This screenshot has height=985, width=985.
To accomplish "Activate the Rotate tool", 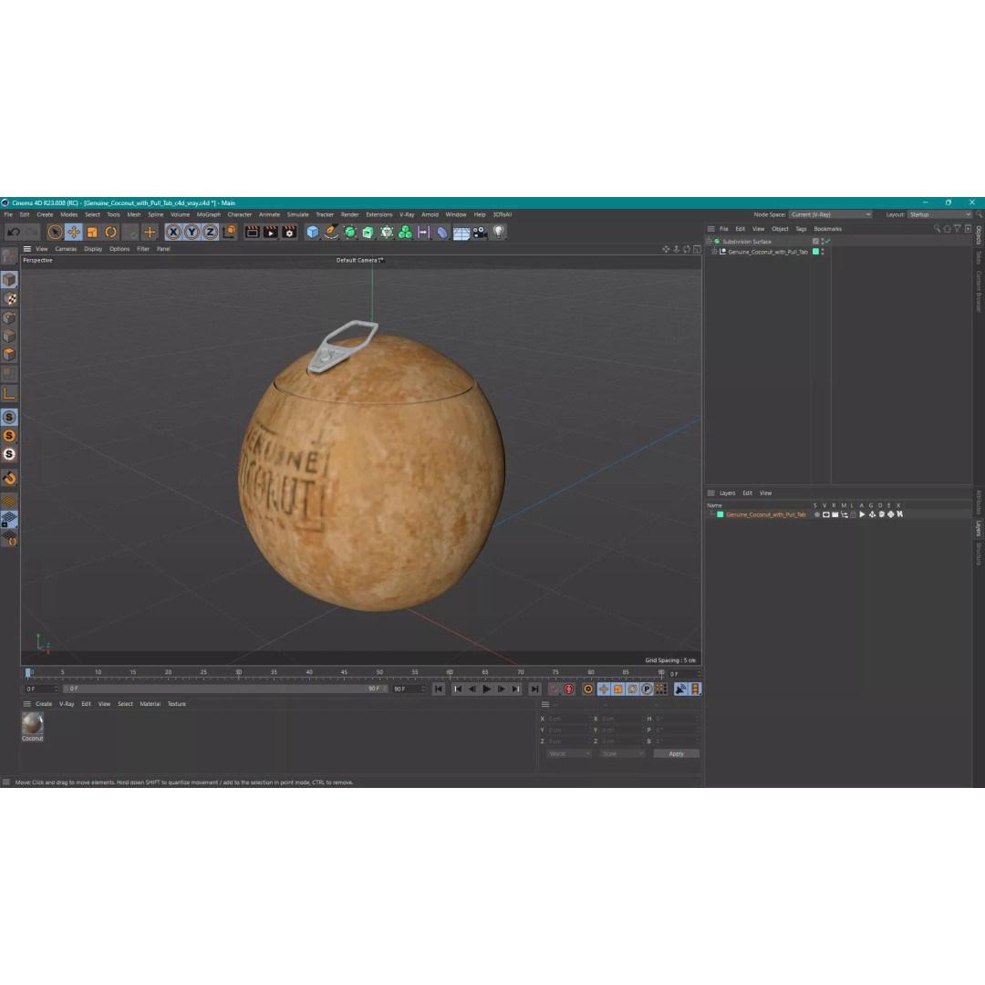I will point(110,232).
